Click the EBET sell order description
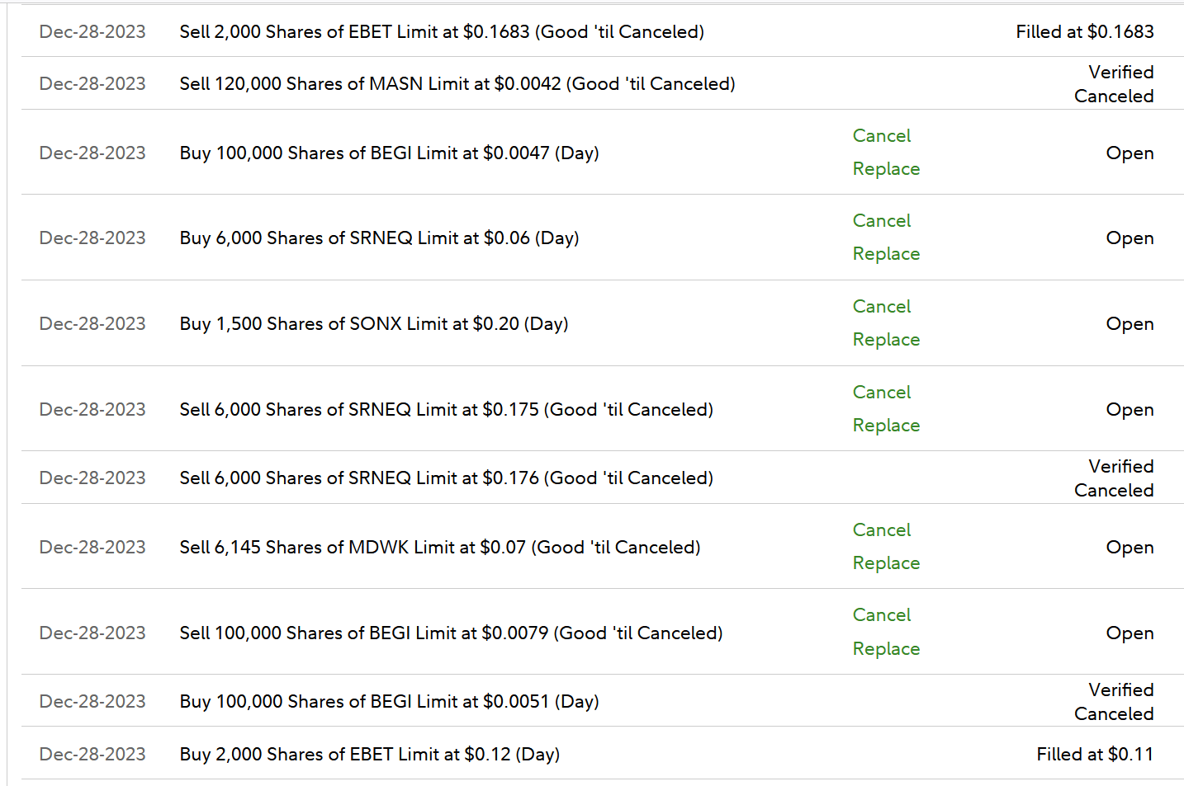This screenshot has width=1184, height=786. coord(442,32)
